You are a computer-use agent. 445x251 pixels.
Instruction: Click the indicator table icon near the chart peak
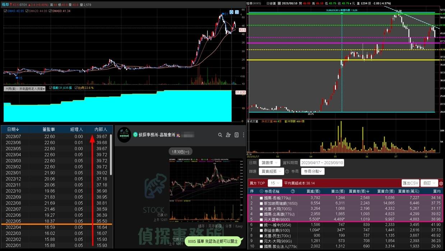[x=237, y=12]
